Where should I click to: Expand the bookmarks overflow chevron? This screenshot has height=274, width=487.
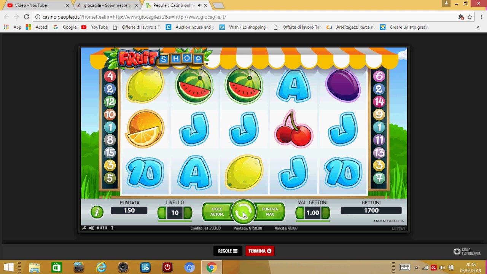click(478, 27)
